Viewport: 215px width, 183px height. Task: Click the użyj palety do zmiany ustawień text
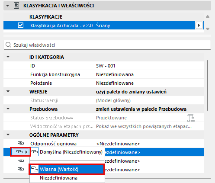point(131,92)
